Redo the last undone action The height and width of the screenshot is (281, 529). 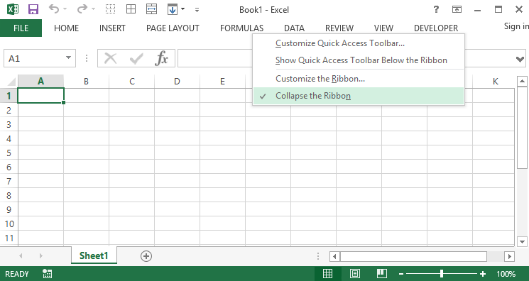click(x=82, y=9)
